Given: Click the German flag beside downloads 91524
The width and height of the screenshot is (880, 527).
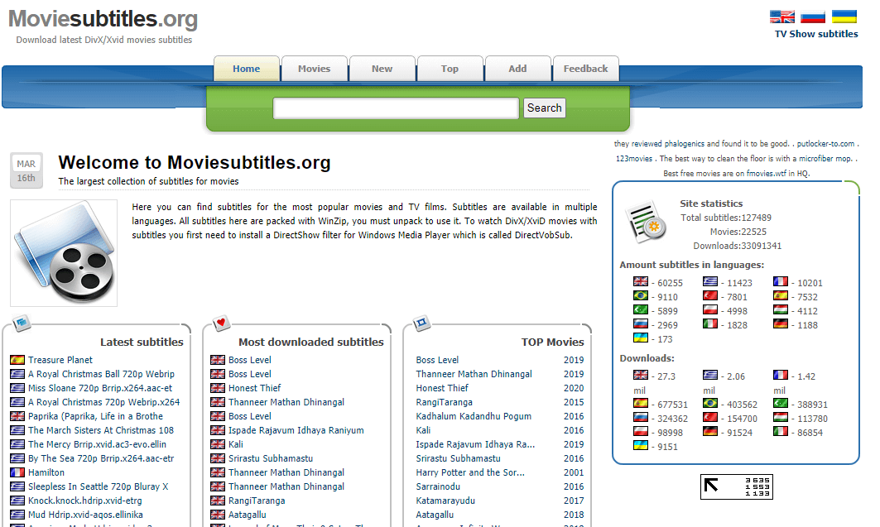Looking at the screenshot, I should [x=710, y=431].
